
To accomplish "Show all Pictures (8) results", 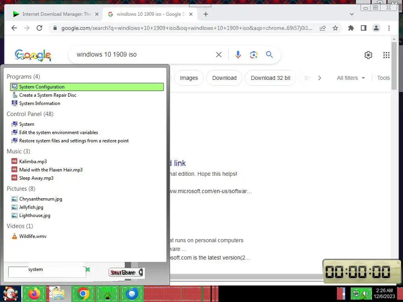I will pos(21,188).
